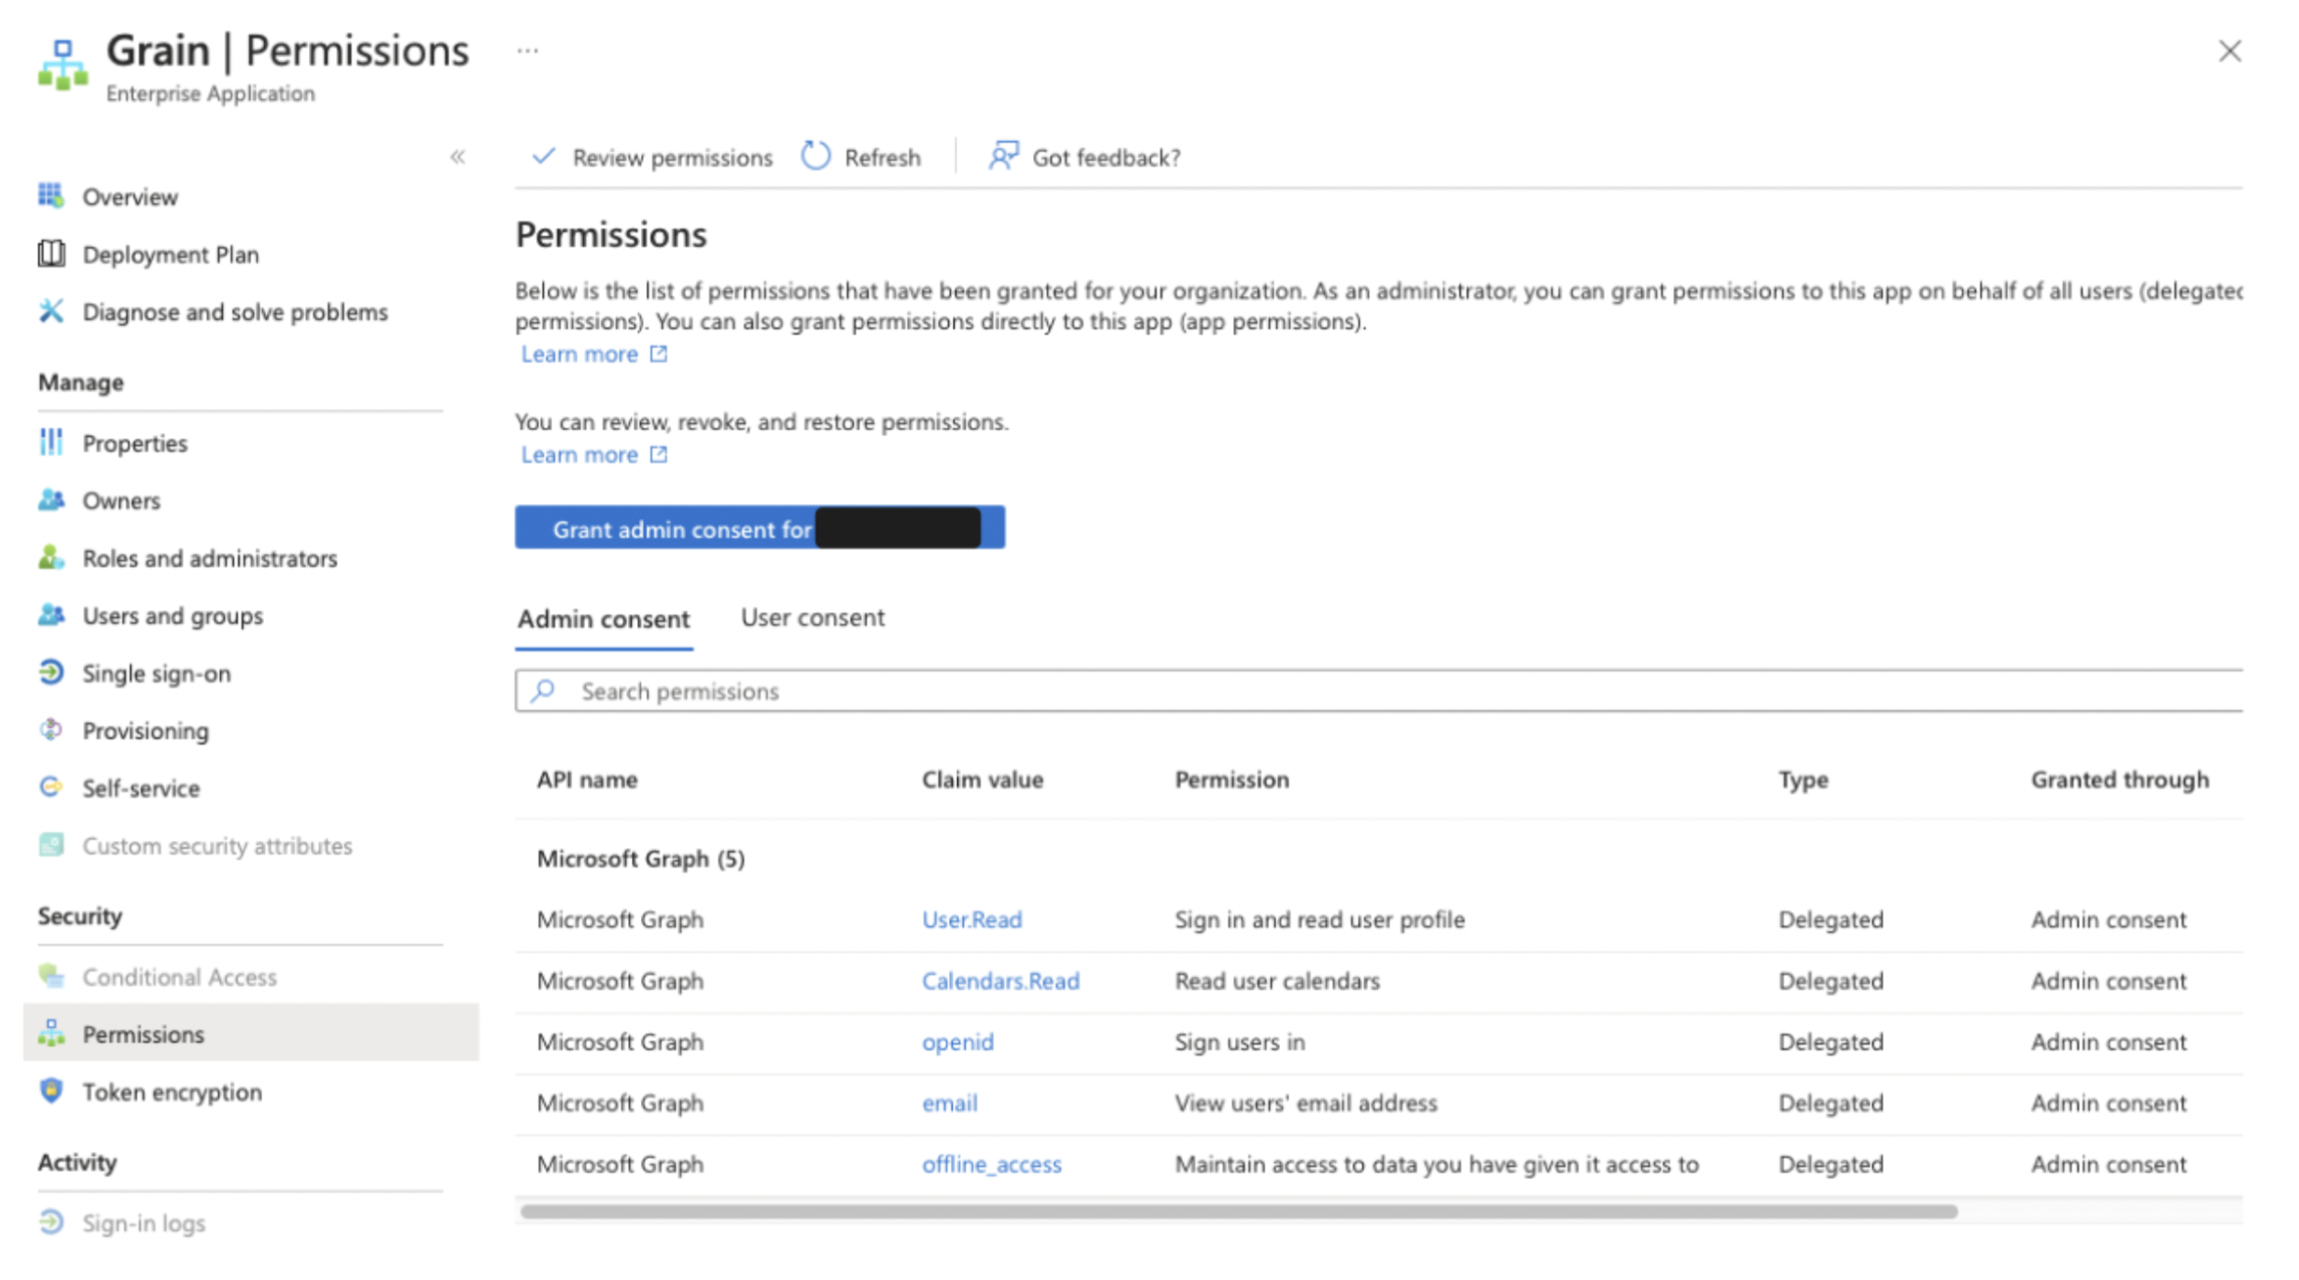
Task: Open Overview in the sidebar
Action: coord(130,197)
